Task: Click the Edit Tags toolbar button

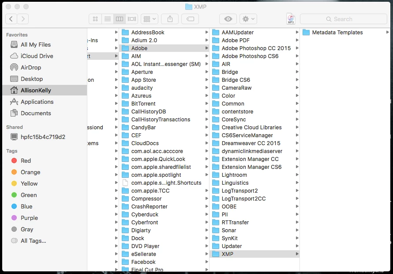Action: click(190, 19)
